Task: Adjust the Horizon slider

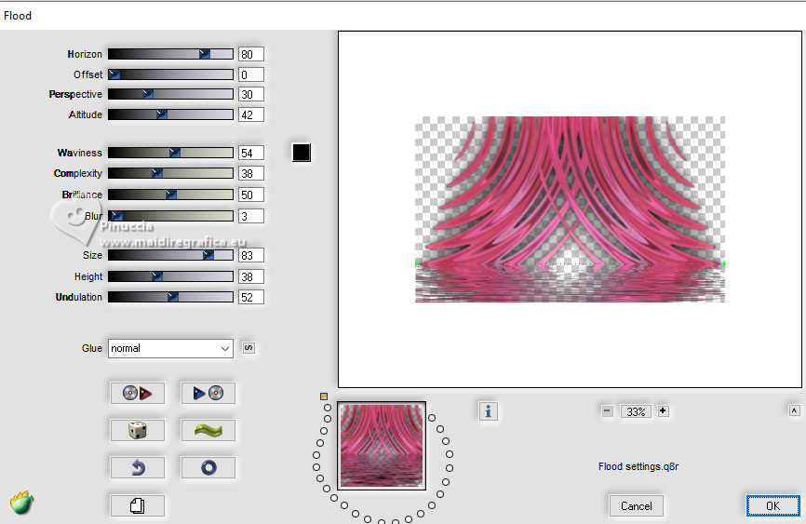Action: (170, 54)
